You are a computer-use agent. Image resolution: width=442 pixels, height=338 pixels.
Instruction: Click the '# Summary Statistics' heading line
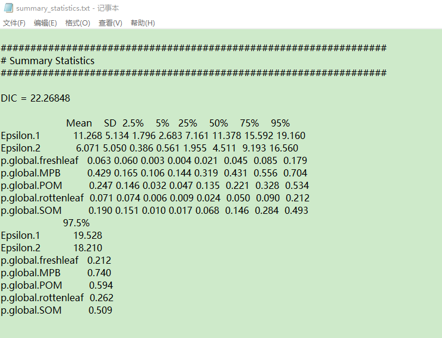pos(48,61)
